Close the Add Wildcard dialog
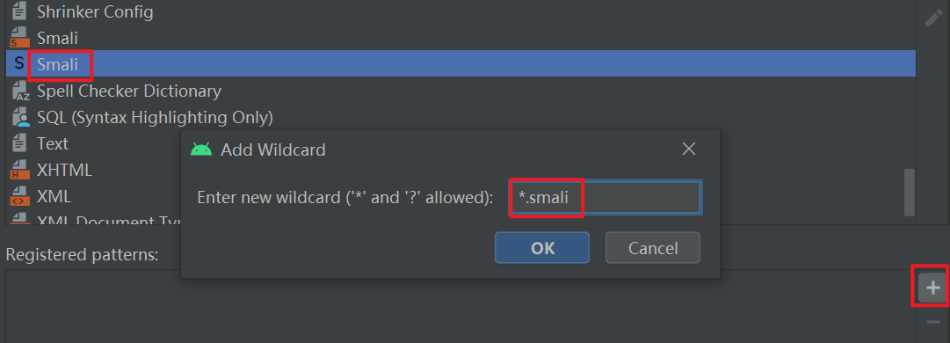950x343 pixels. [x=688, y=150]
